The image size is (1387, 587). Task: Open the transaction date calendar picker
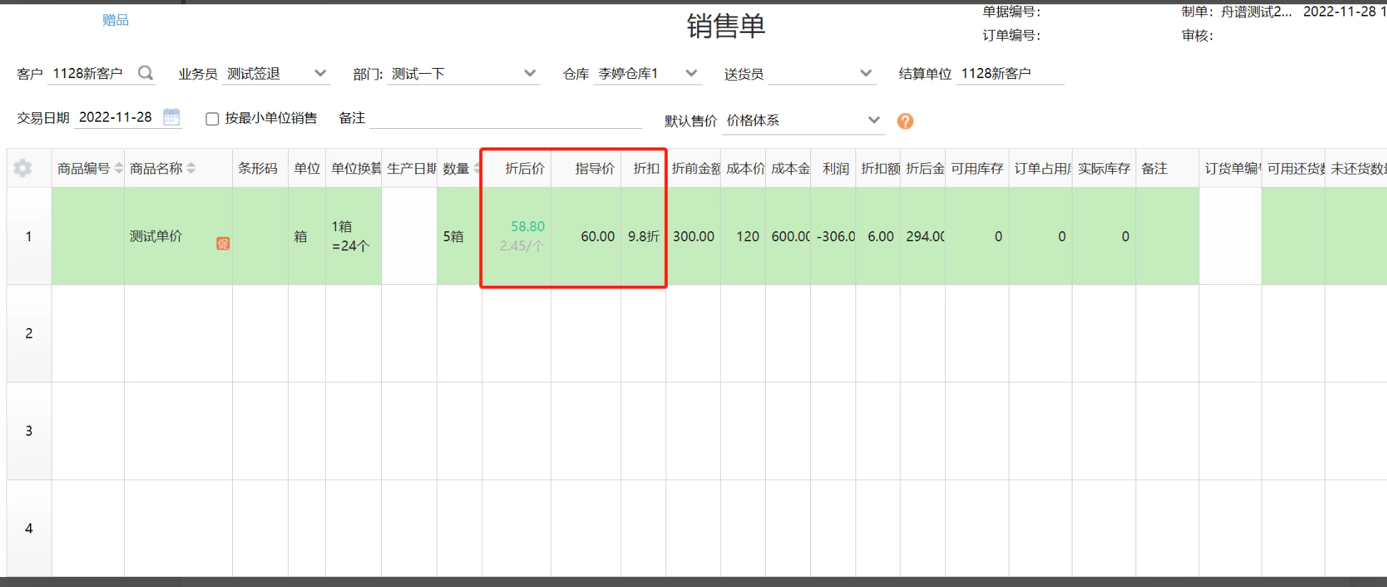(x=171, y=117)
